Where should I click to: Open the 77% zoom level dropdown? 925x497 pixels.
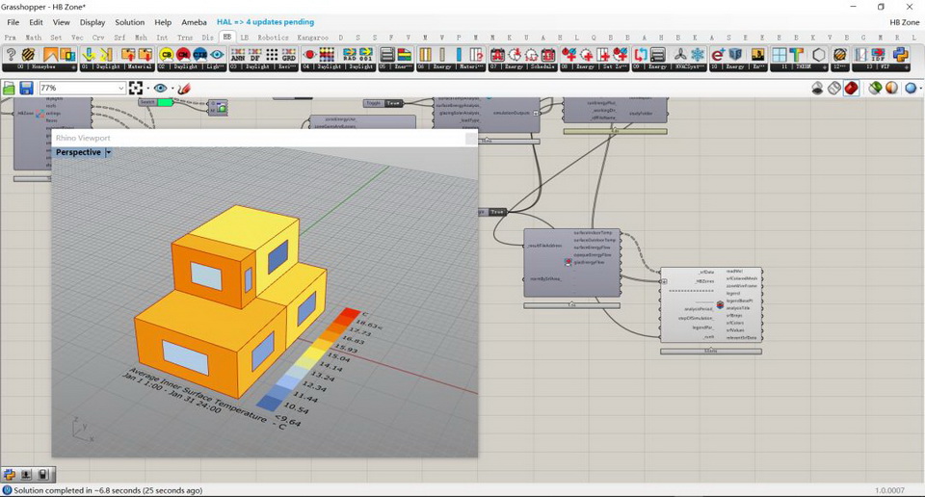[x=120, y=89]
